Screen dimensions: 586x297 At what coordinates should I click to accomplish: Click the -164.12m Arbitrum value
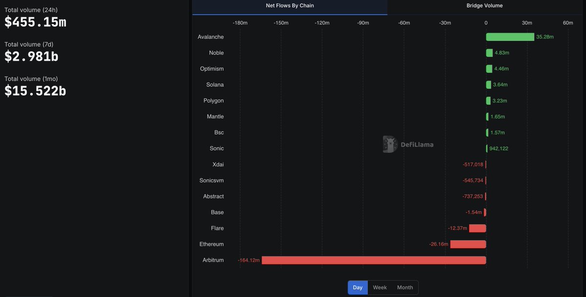tap(249, 260)
